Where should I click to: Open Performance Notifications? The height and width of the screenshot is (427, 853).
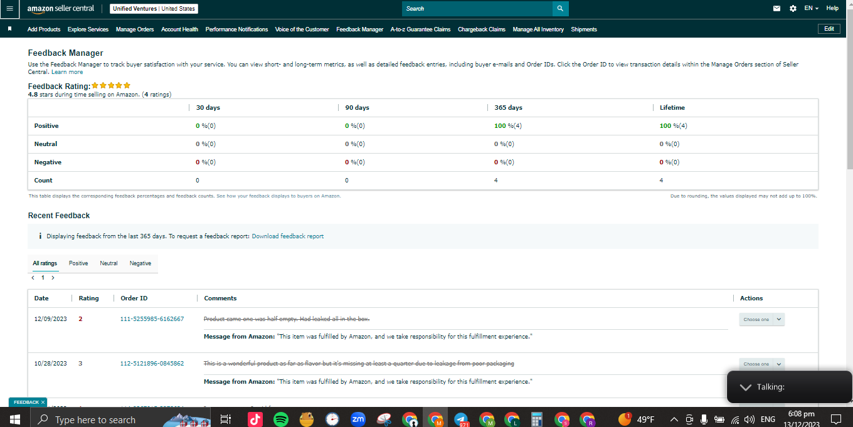tap(236, 29)
